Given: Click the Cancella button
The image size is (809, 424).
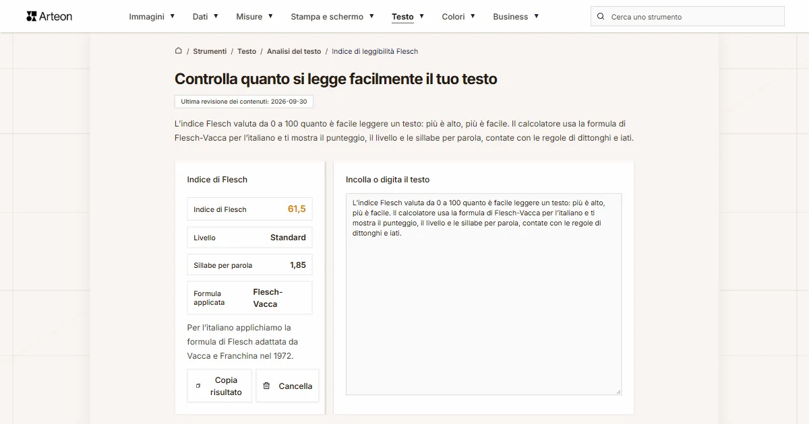Looking at the screenshot, I should (x=287, y=386).
